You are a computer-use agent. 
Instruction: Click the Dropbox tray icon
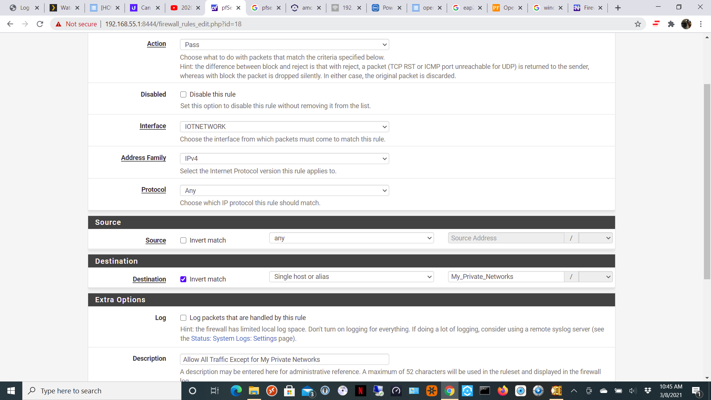(x=648, y=391)
